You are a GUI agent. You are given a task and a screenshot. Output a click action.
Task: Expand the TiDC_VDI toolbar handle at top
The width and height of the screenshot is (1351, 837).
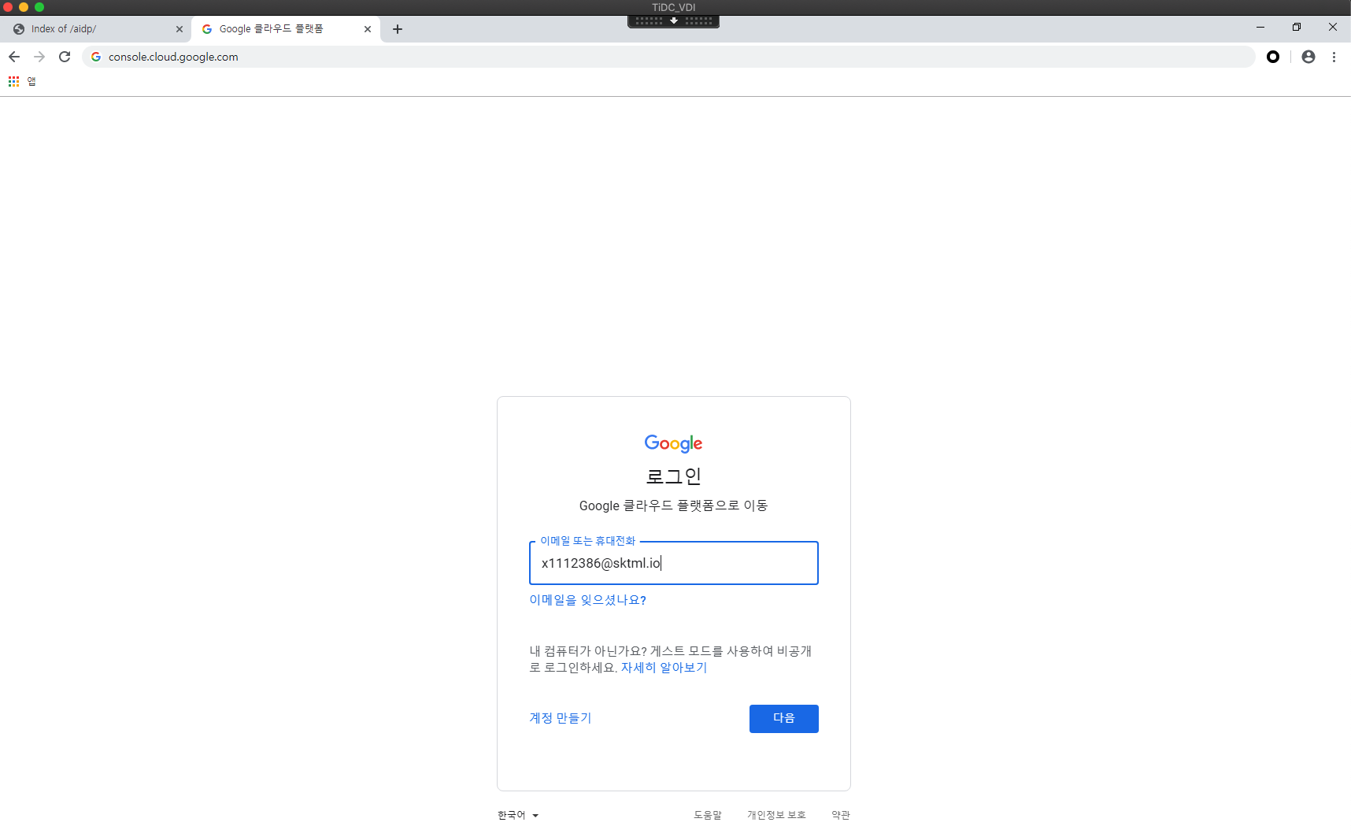point(674,21)
